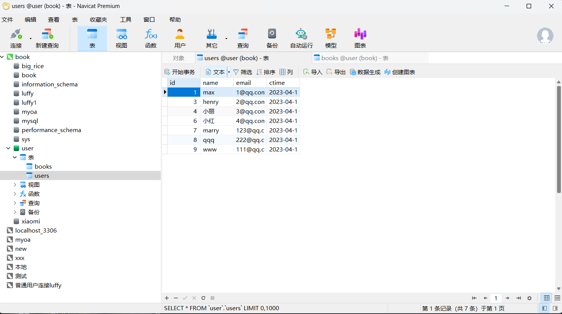Go to the first page of records
The width and height of the screenshot is (562, 314).
tap(474, 298)
